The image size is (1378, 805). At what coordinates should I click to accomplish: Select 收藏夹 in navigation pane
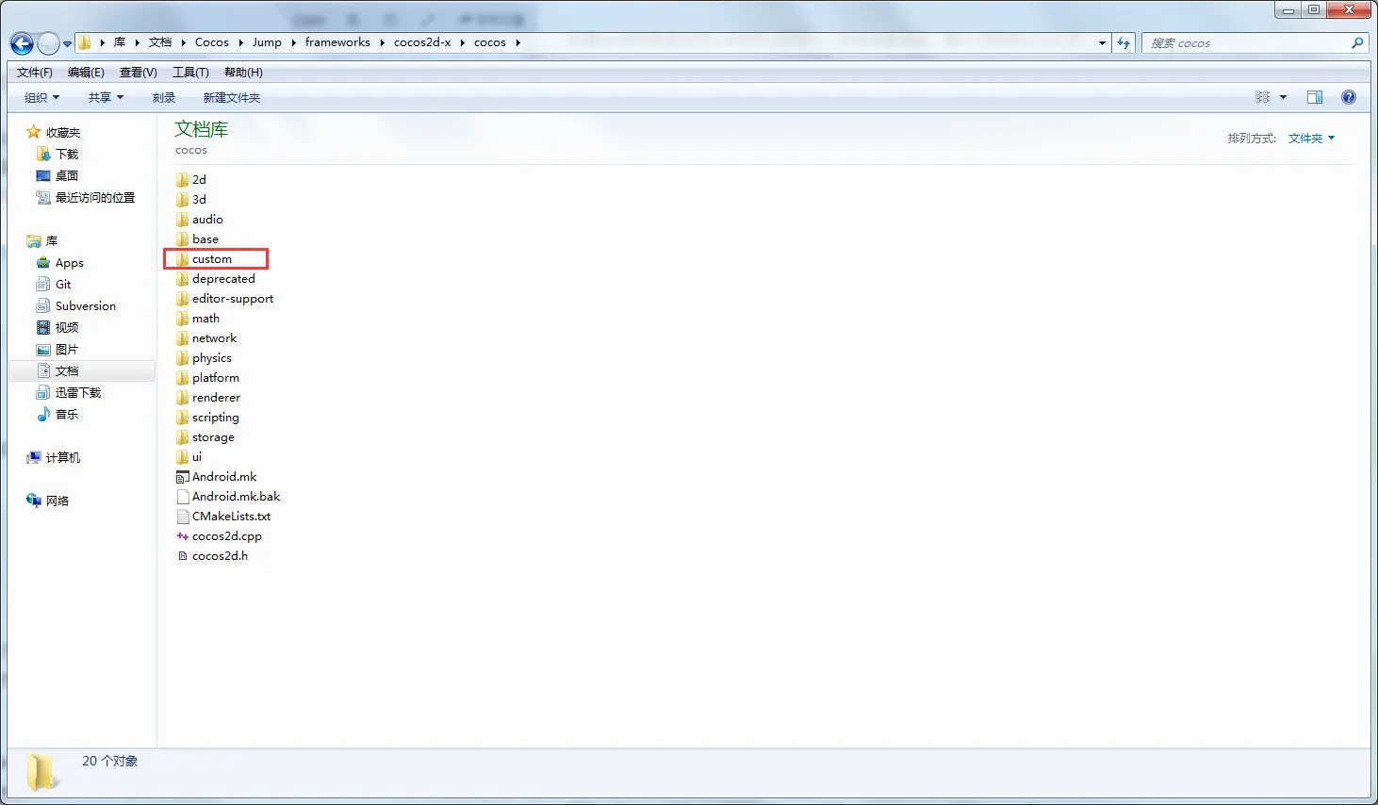click(53, 132)
